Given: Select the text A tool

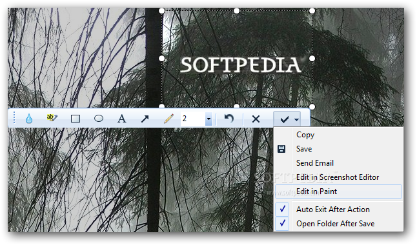Looking at the screenshot, I should (121, 119).
